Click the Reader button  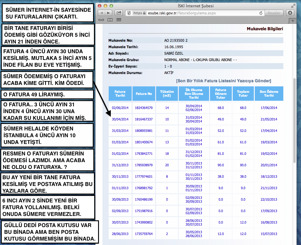[x=274, y=13]
